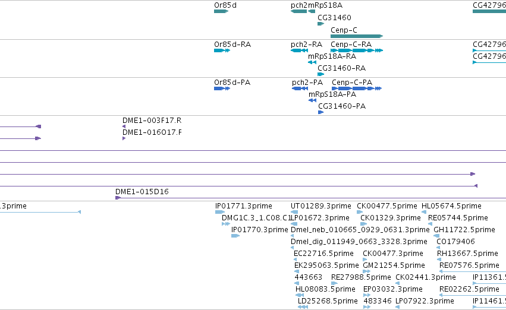Select the Or85d gene label
Viewport: 506px width, 310px height.
click(x=225, y=5)
